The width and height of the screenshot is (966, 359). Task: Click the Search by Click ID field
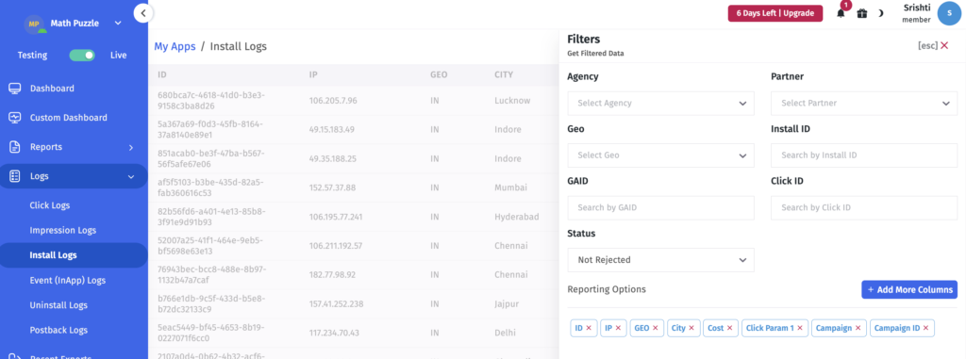[x=864, y=207]
